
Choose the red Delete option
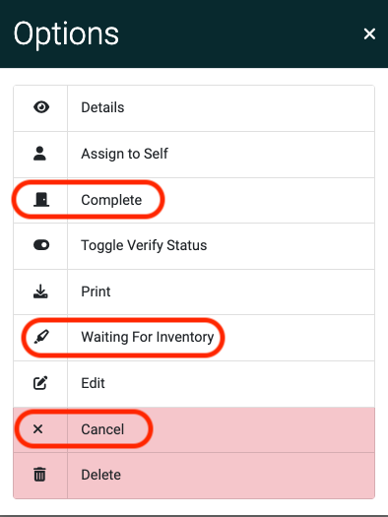pyautogui.click(x=194, y=476)
